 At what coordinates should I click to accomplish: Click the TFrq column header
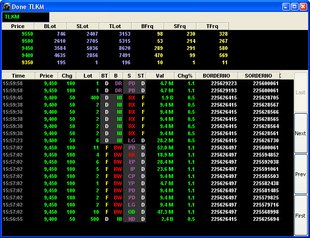click(x=212, y=26)
